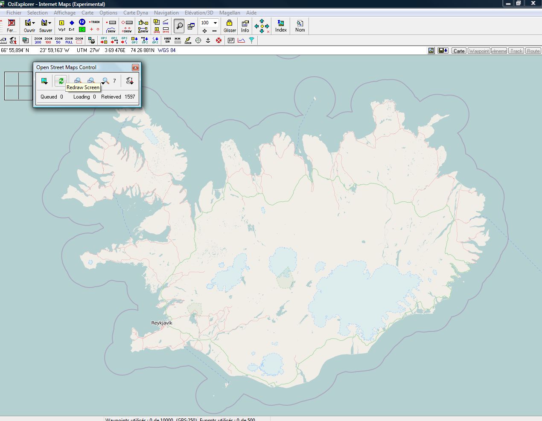The width and height of the screenshot is (542, 421).
Task: Select the Nom name search icon
Action: click(x=300, y=26)
